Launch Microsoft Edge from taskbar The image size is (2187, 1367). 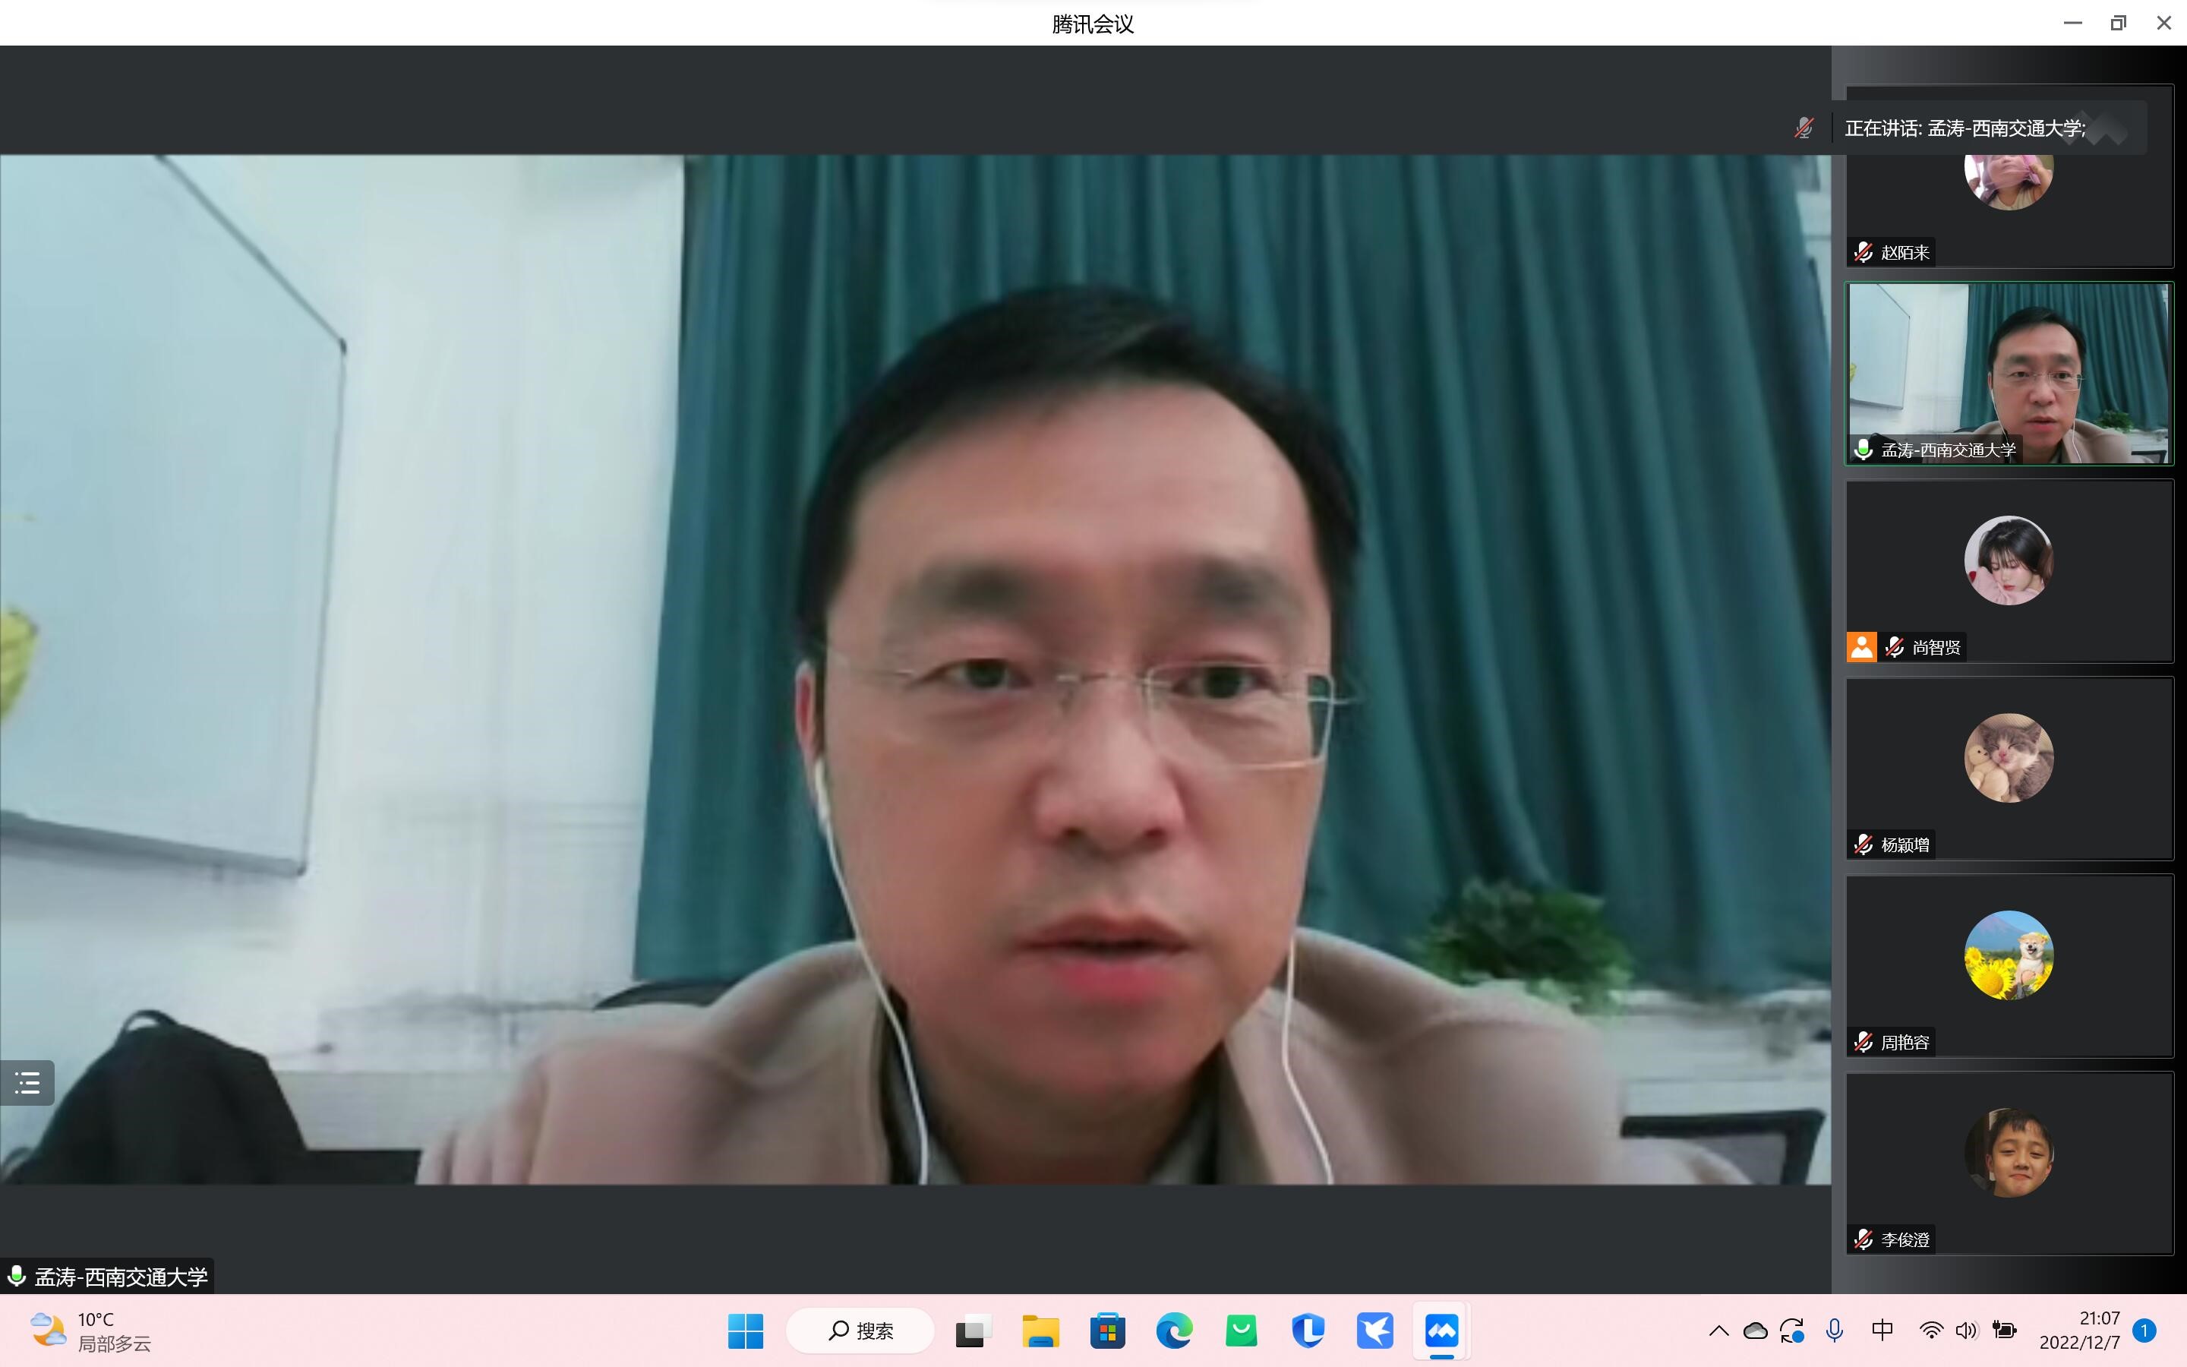click(x=1174, y=1331)
